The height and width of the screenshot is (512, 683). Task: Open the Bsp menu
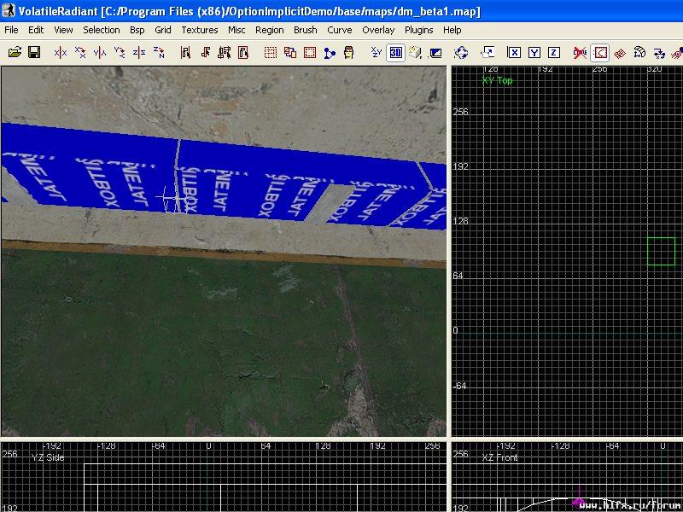(x=137, y=30)
